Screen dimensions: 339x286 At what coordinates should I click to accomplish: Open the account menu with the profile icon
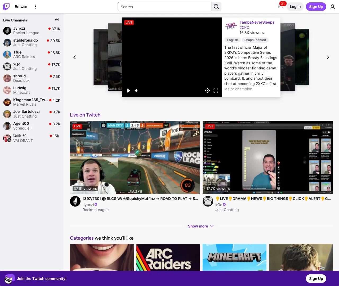pyautogui.click(x=333, y=7)
